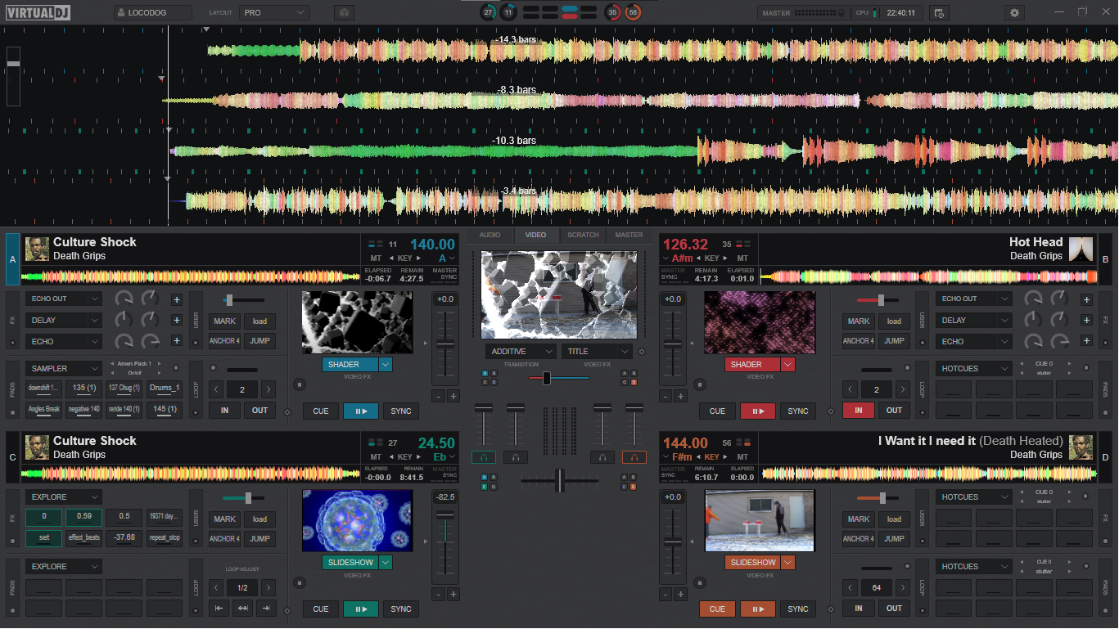Click deck A MARK button
Screen dimensions: 1119x629
pos(224,321)
